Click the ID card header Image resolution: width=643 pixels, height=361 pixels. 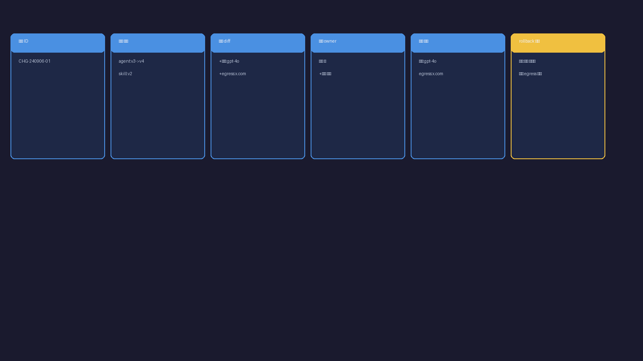(x=58, y=43)
